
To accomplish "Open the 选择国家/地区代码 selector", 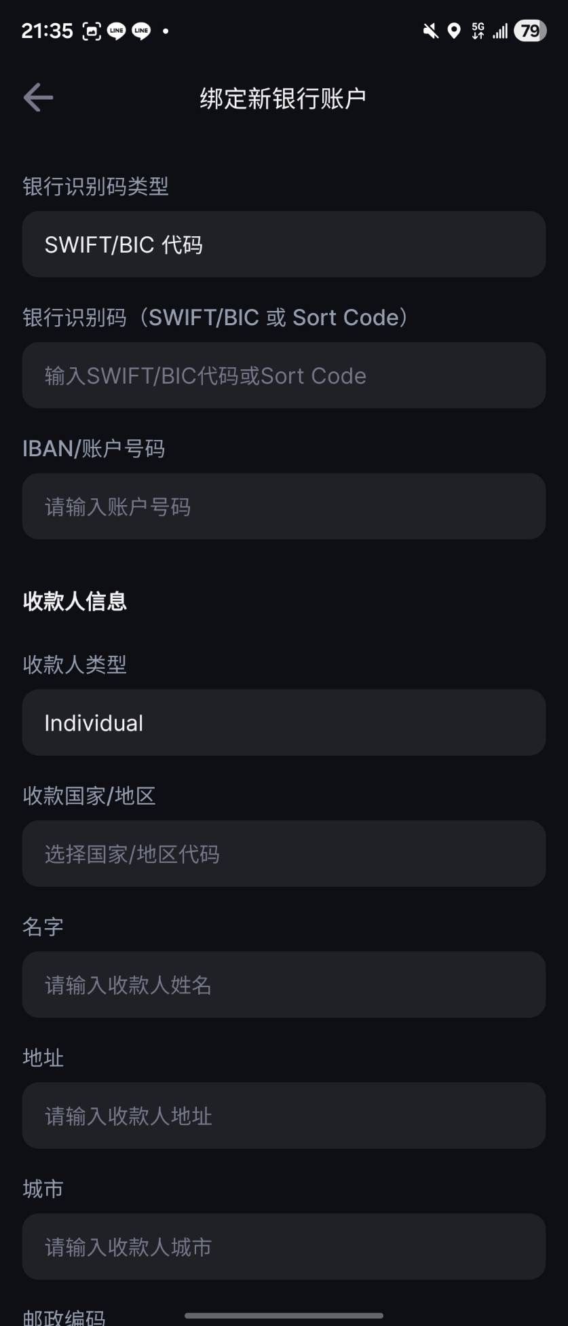I will (284, 853).
